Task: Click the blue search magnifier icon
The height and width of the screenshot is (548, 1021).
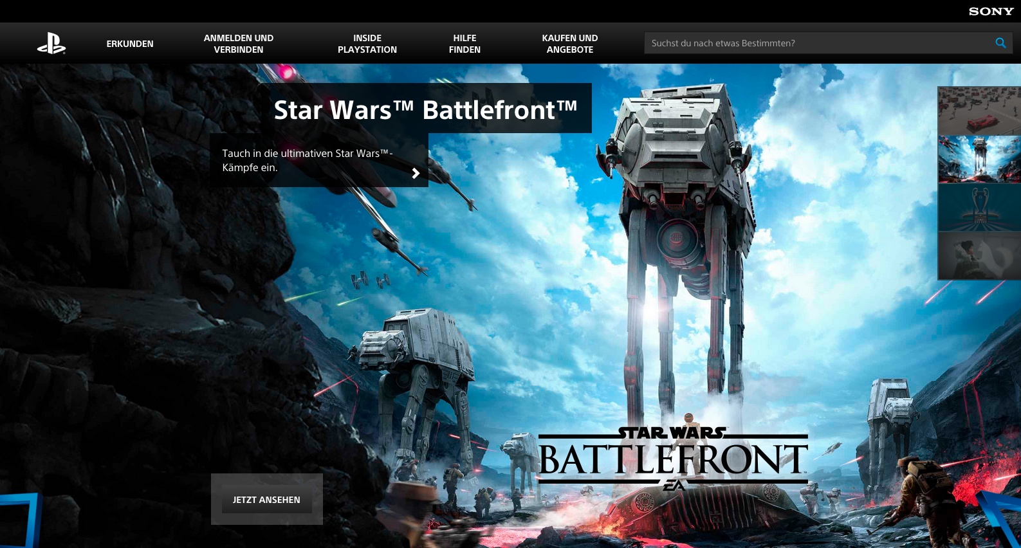Action: click(1000, 43)
